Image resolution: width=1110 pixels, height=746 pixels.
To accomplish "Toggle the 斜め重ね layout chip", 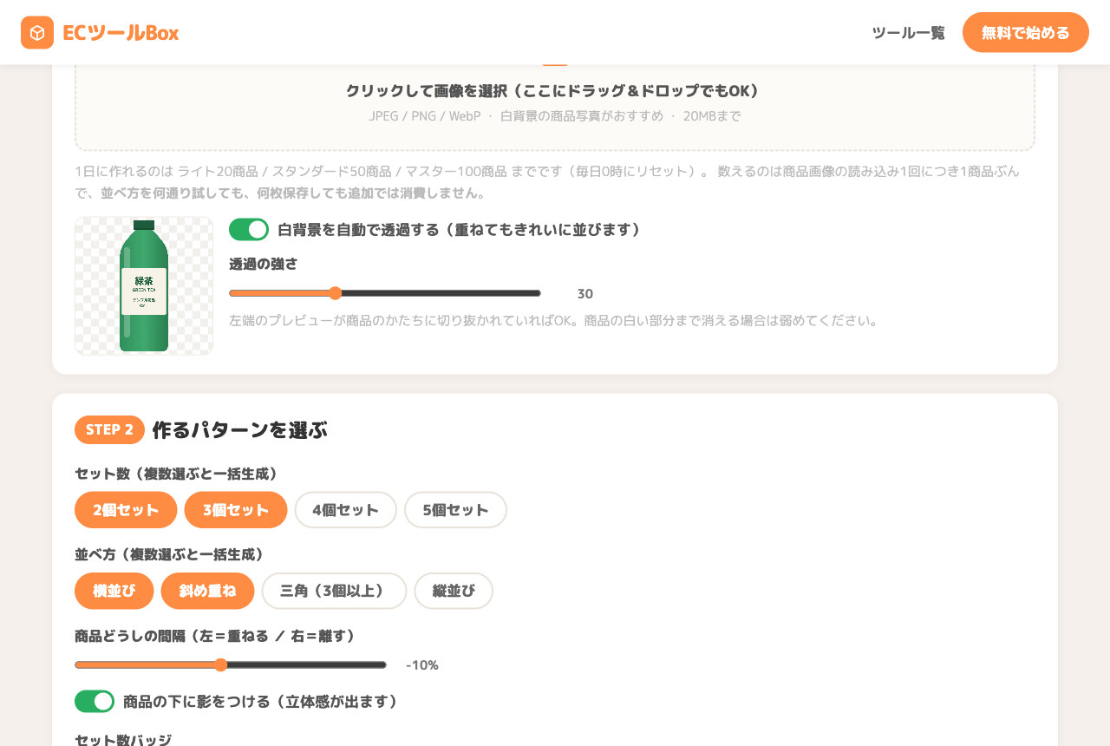I will coord(208,591).
